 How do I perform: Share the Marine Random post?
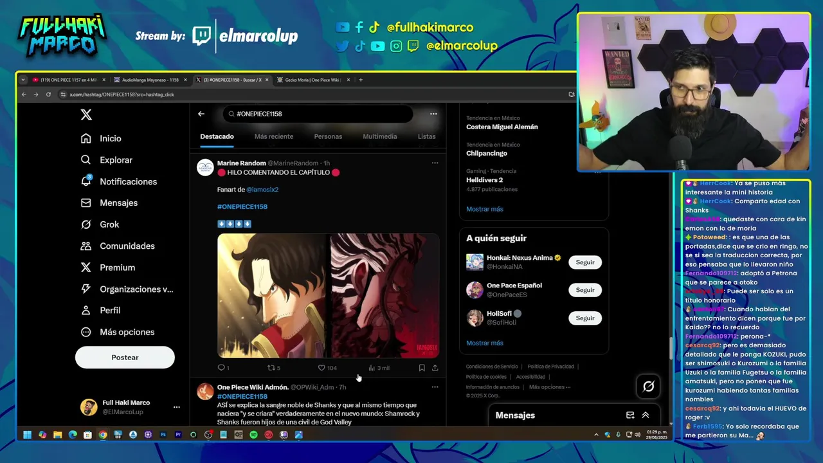pos(435,368)
